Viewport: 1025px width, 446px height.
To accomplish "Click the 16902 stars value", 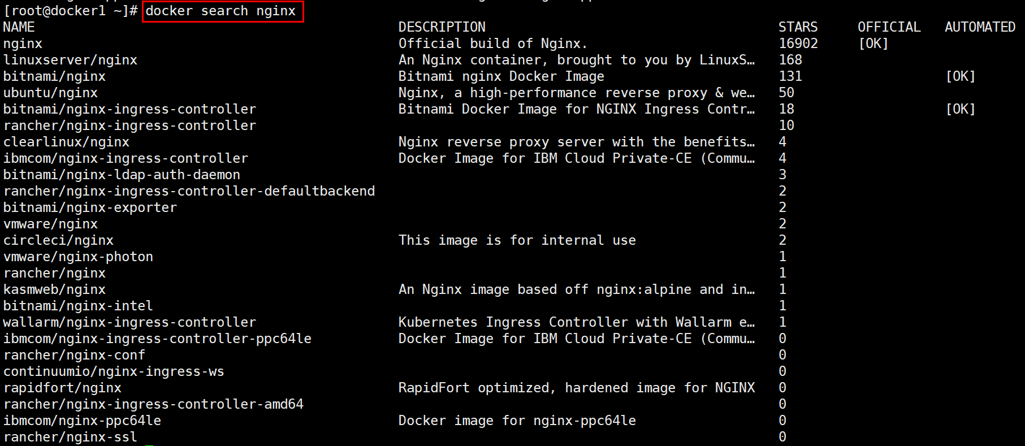I will pyautogui.click(x=798, y=44).
